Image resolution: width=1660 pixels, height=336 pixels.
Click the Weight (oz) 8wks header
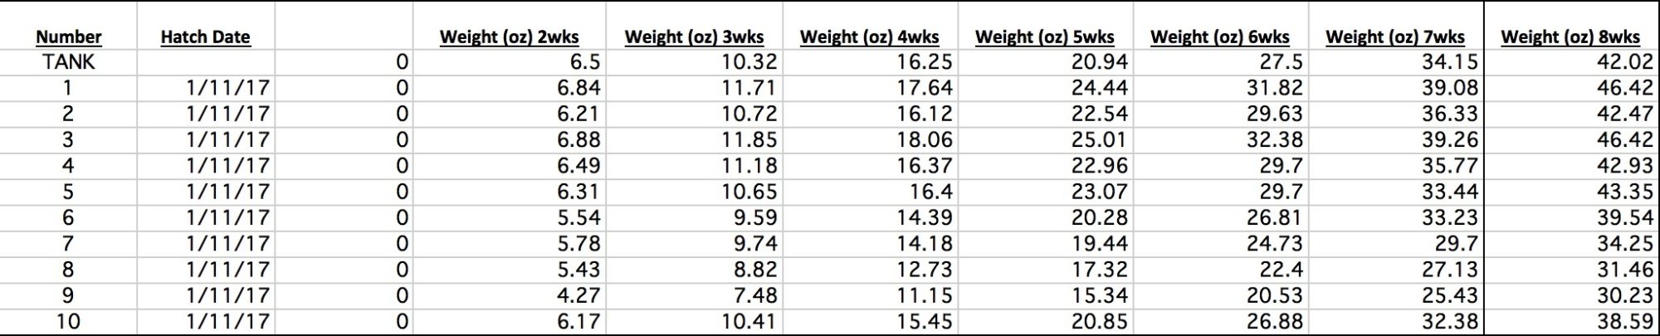coord(1570,37)
